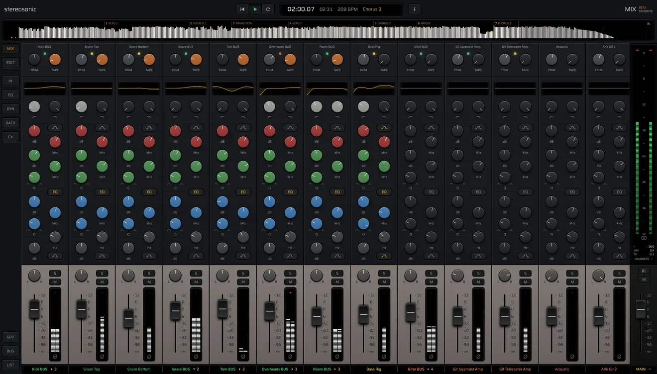
Task: Solo the Gitar BUS channel
Action: (x=432, y=273)
